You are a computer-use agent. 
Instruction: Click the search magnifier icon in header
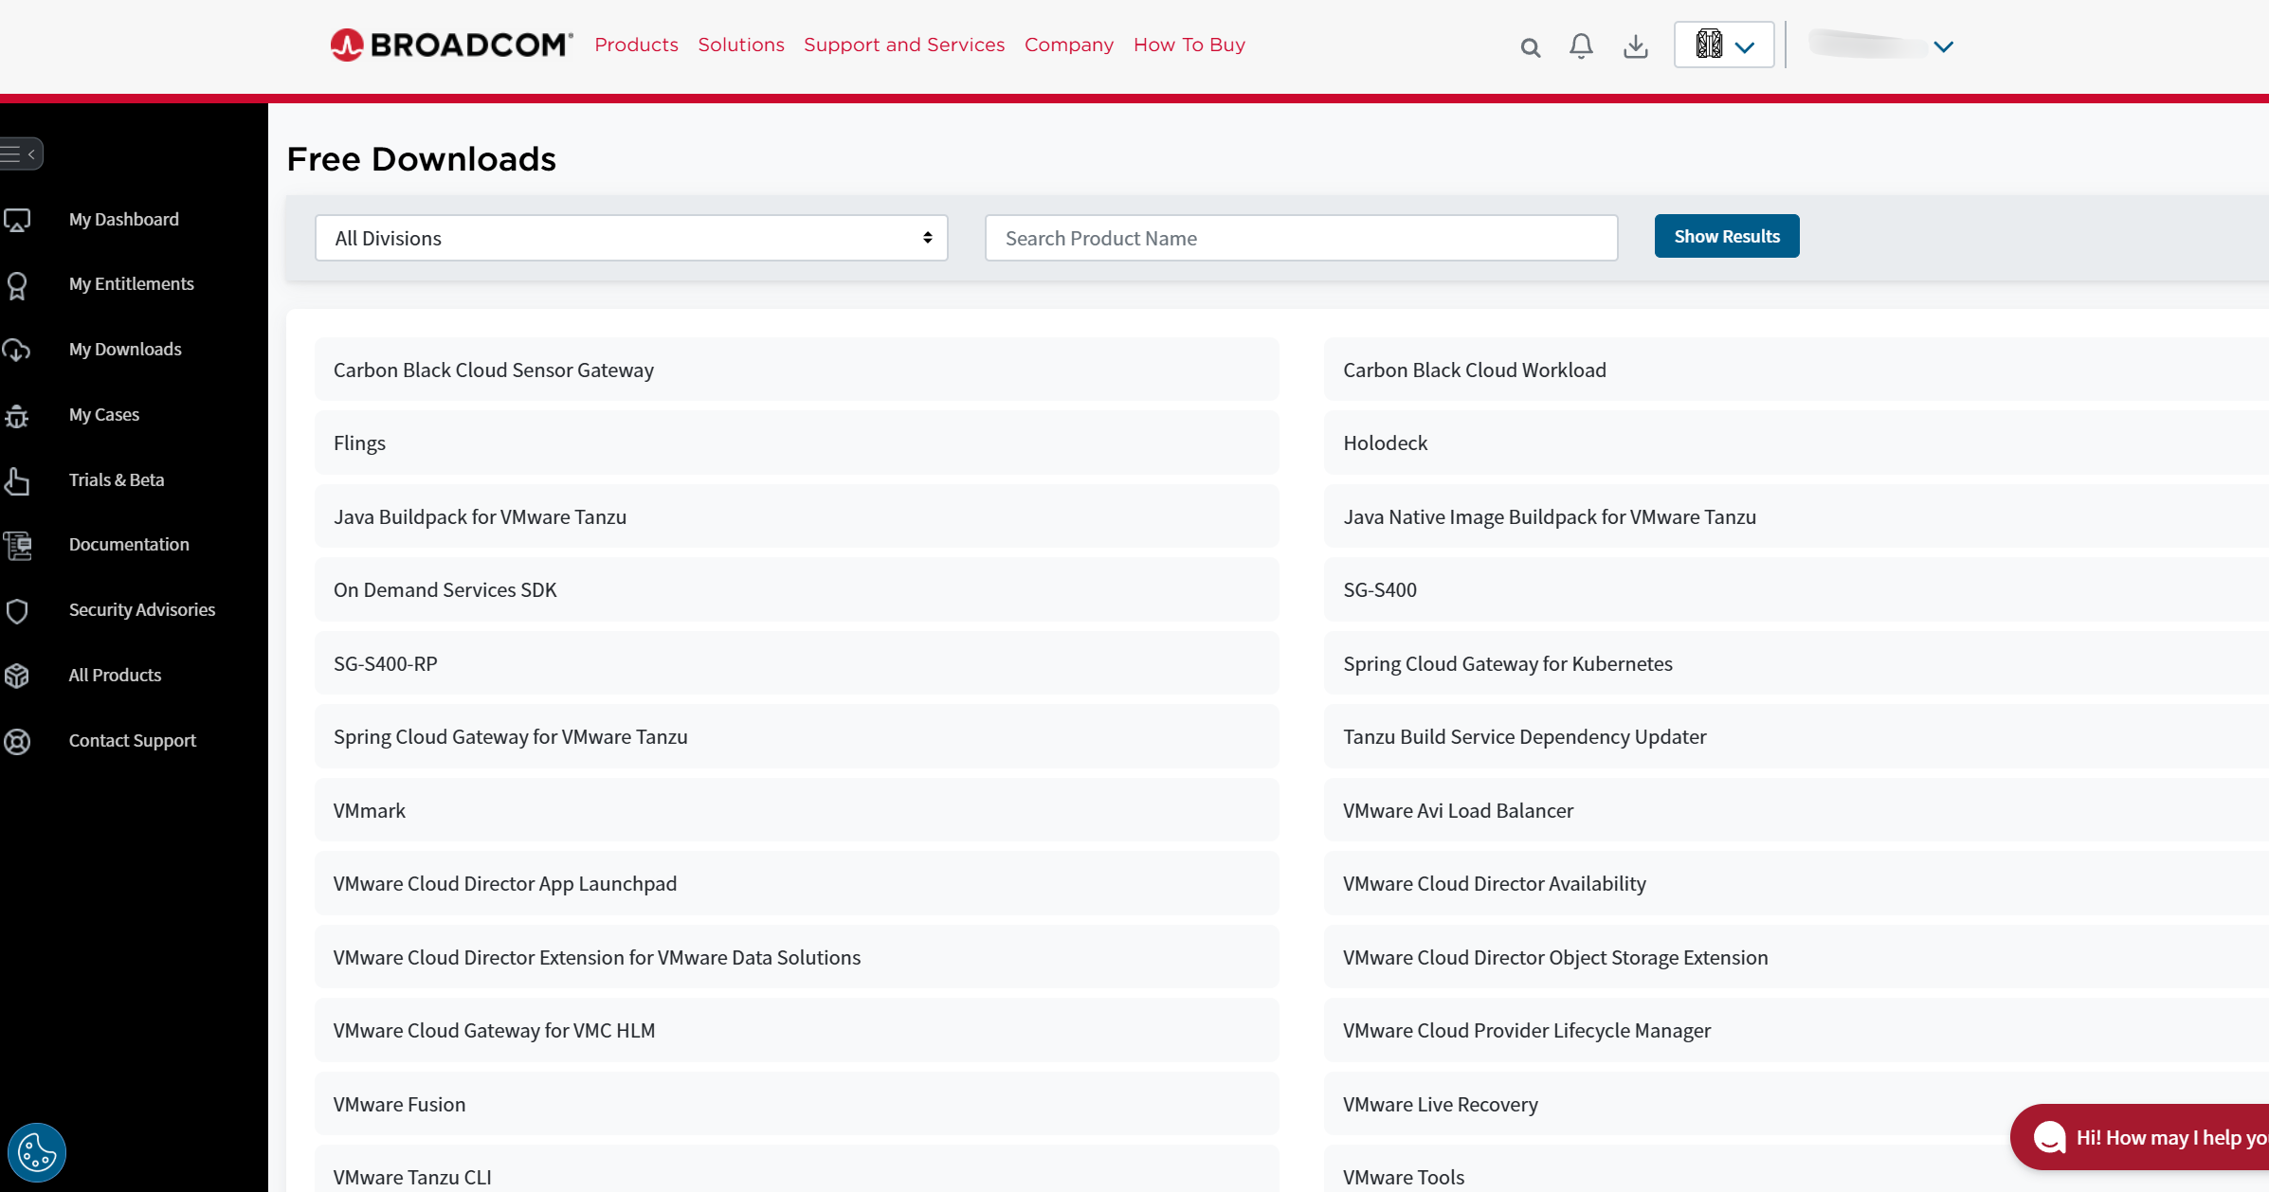click(1530, 47)
